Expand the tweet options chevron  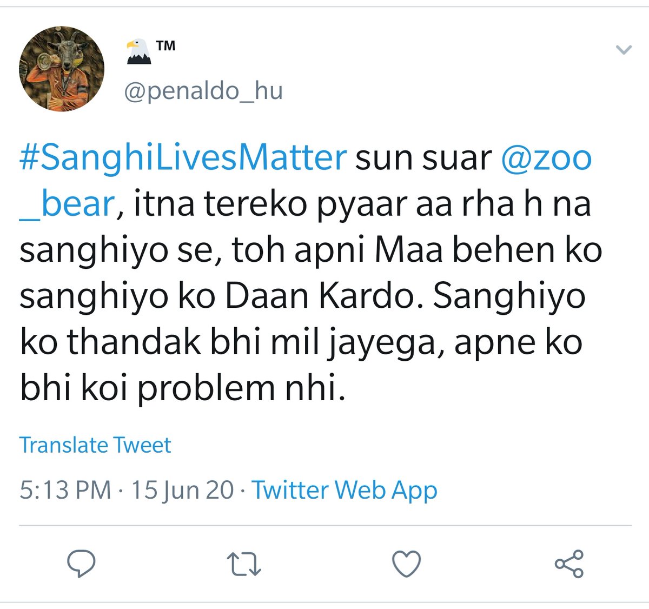pos(624,50)
